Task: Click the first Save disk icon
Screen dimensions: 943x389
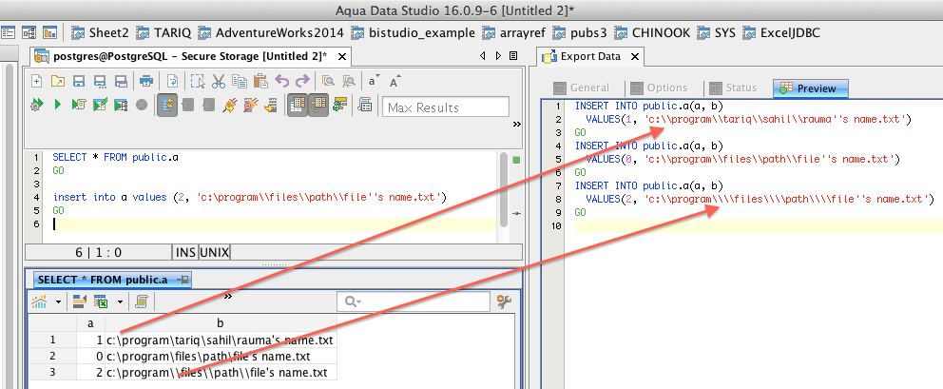Action: pos(79,81)
